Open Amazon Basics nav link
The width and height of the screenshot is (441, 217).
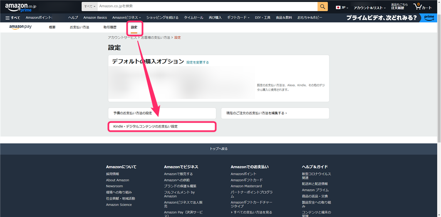[x=95, y=18]
